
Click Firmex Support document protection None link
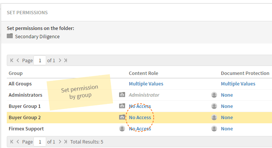point(227,129)
